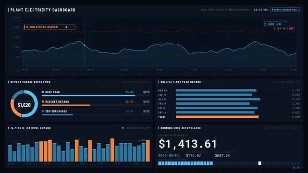Click the white marker on budget bar
Screen dimensions: 308x173
(259, 163)
